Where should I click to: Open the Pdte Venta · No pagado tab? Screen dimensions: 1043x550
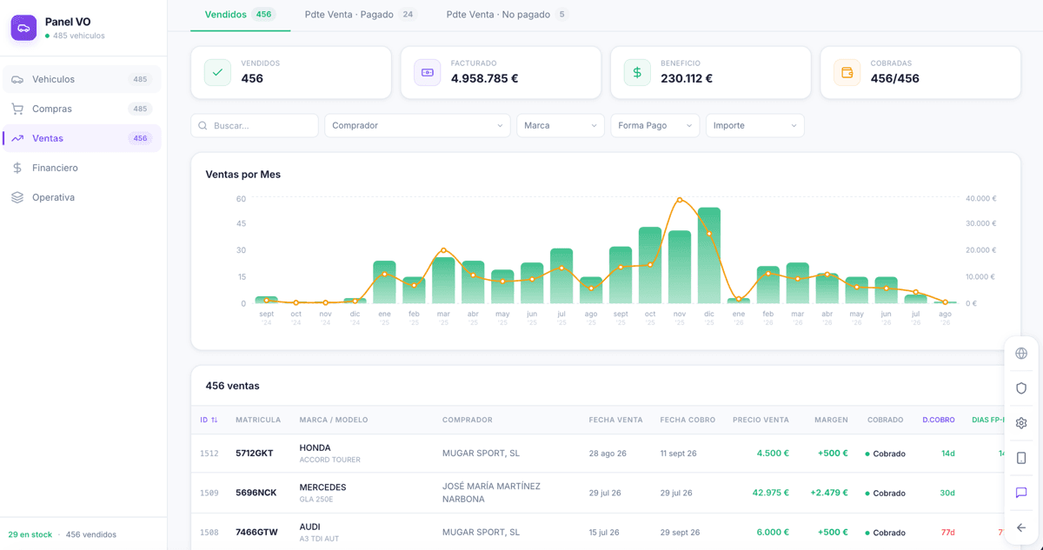pyautogui.click(x=507, y=15)
